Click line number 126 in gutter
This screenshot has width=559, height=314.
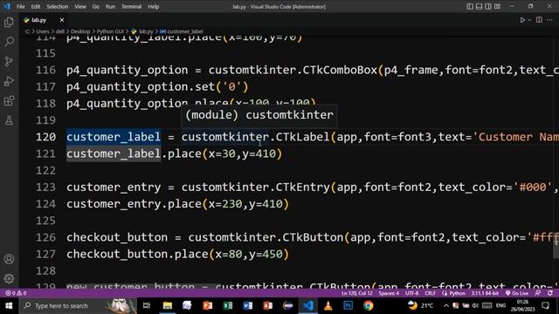tap(45, 237)
